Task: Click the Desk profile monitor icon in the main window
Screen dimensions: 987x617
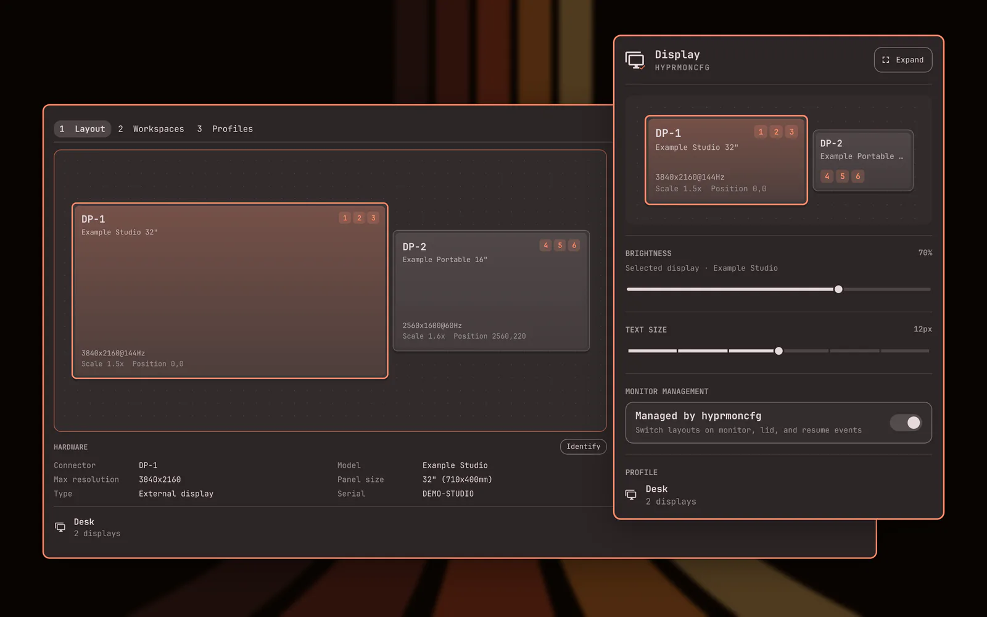Action: 60,527
